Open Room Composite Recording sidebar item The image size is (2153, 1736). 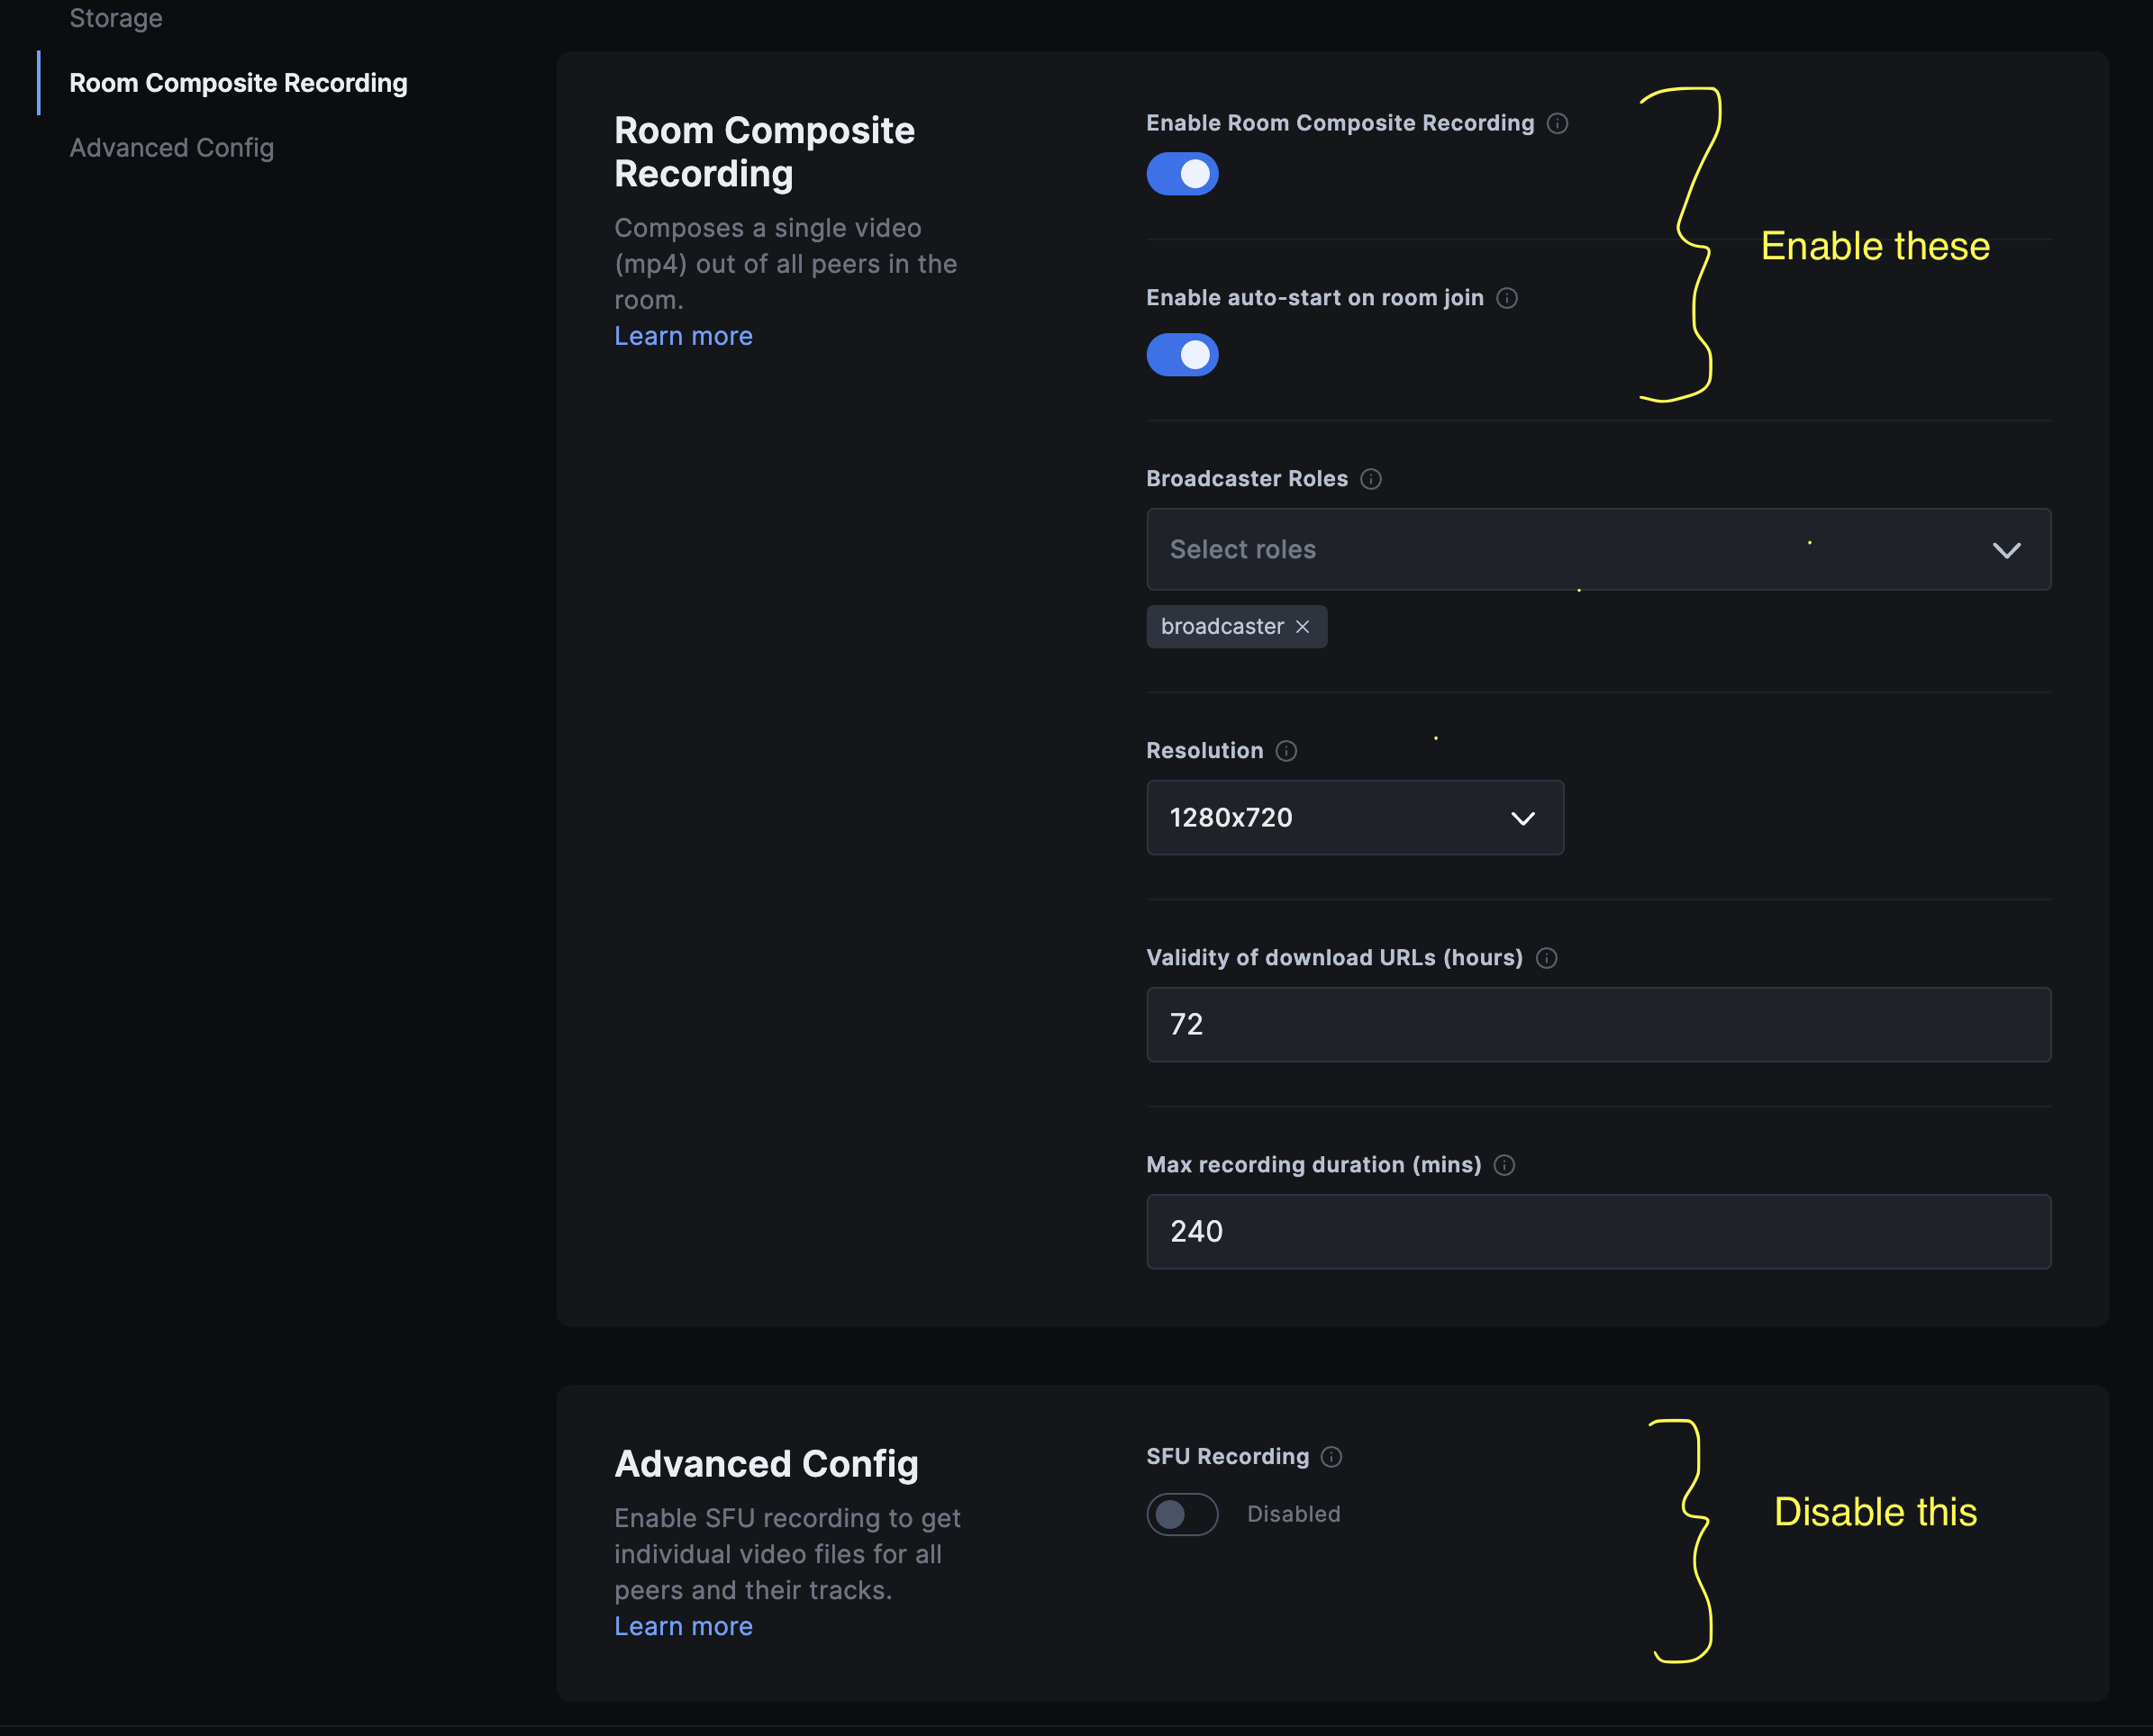click(238, 83)
